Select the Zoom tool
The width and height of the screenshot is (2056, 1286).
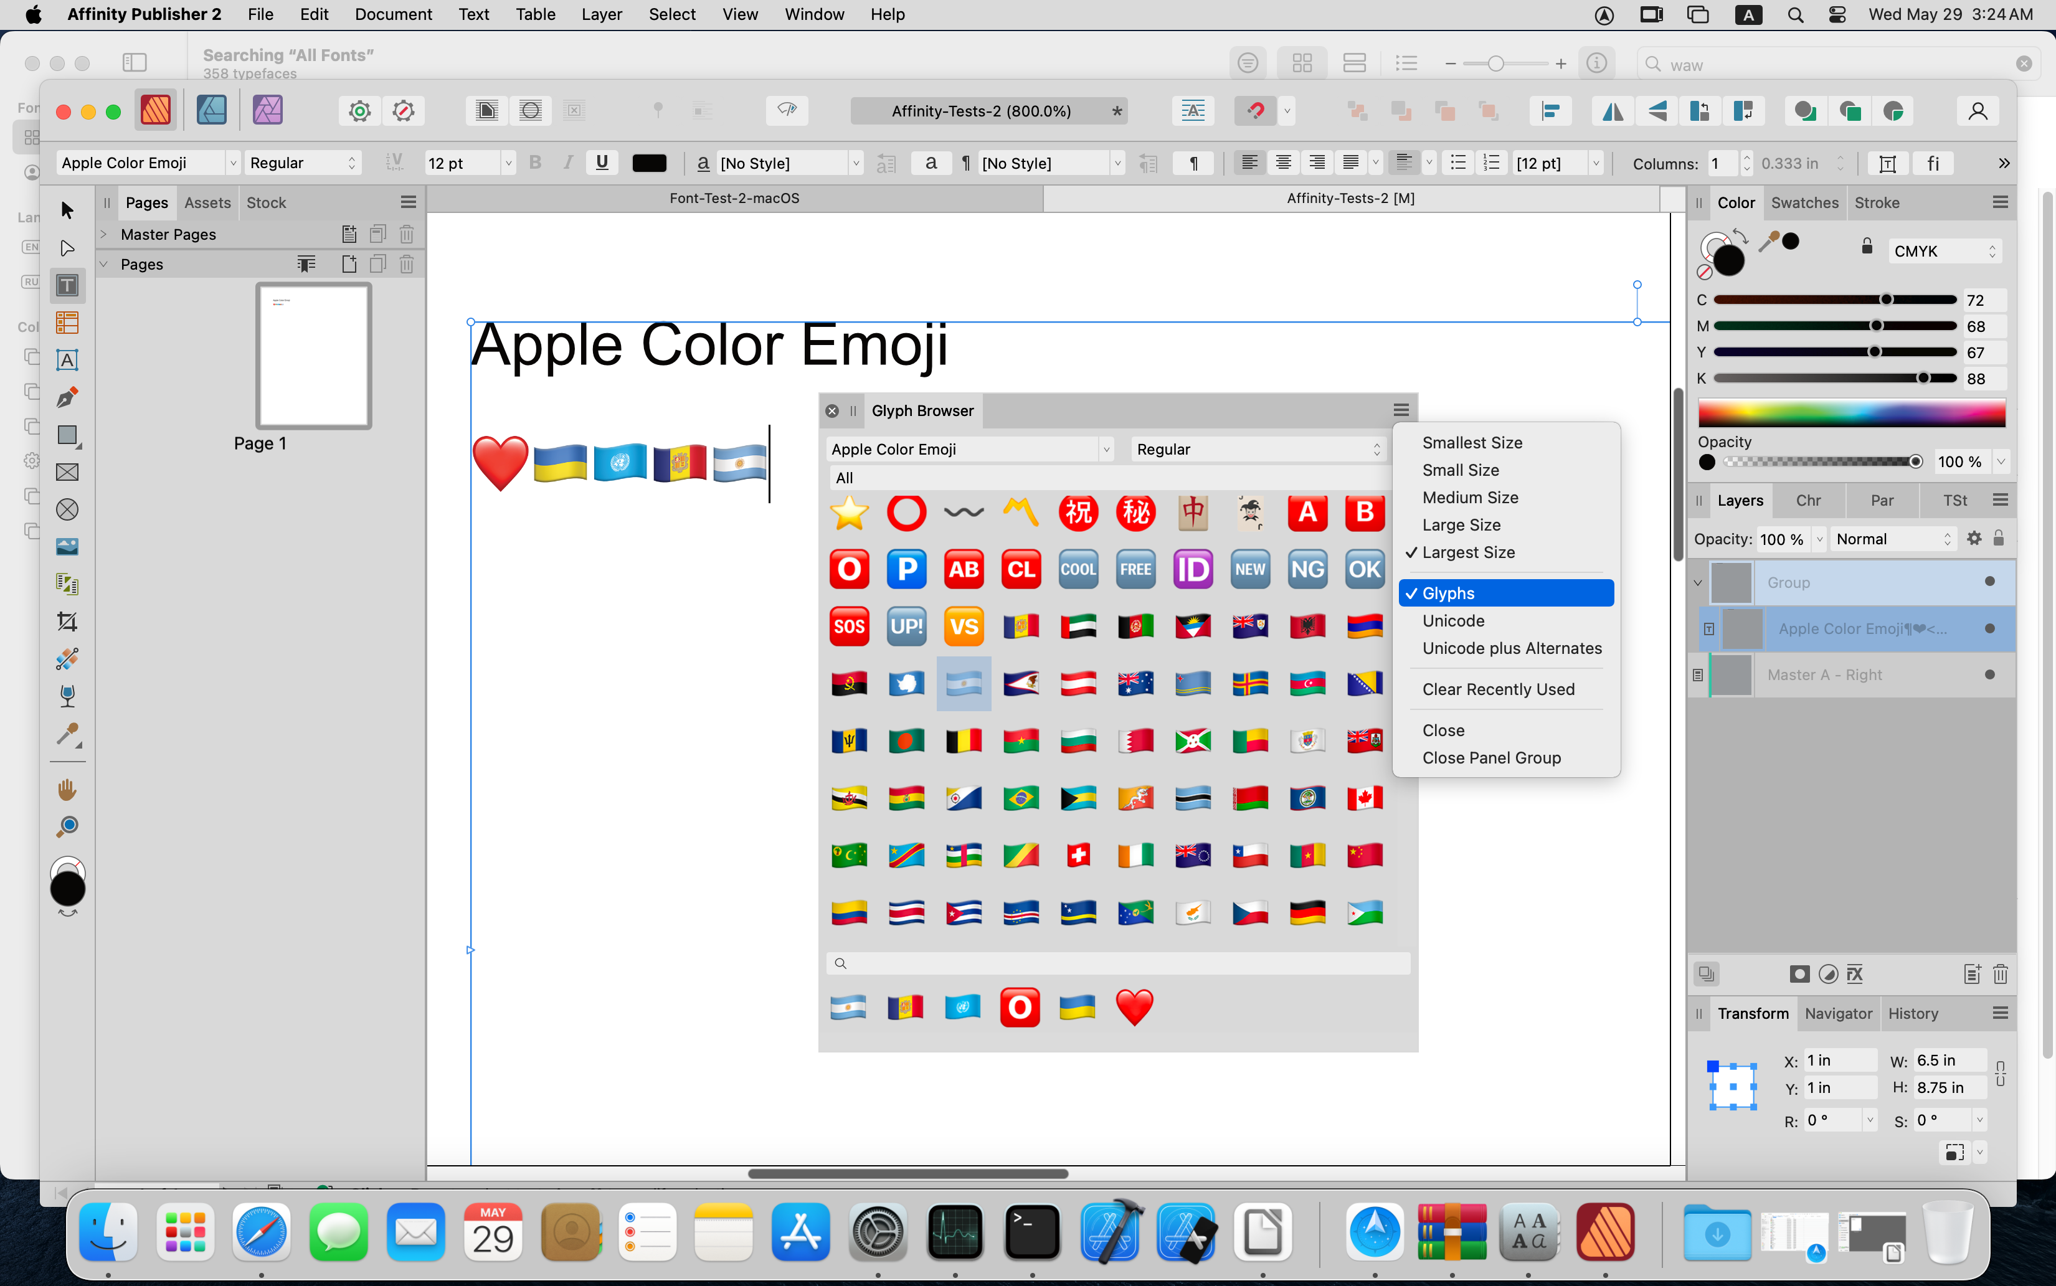click(x=67, y=826)
